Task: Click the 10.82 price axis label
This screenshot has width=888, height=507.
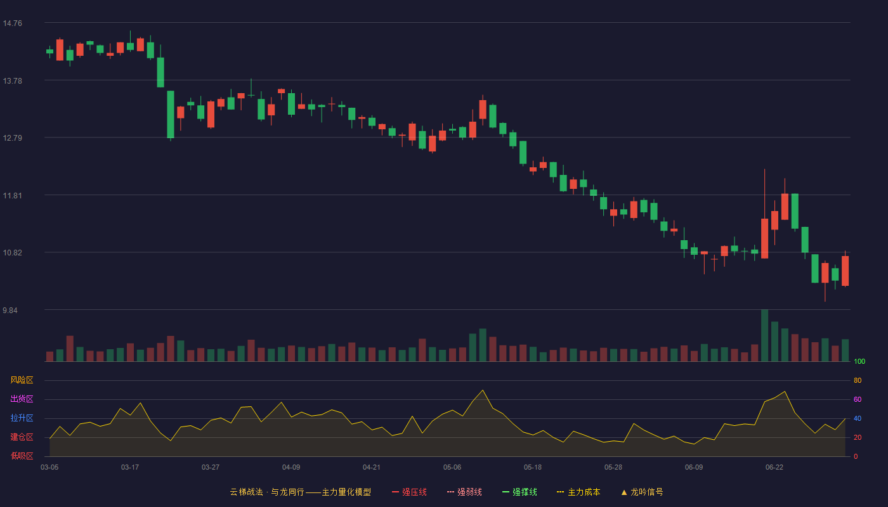Action: coord(13,253)
